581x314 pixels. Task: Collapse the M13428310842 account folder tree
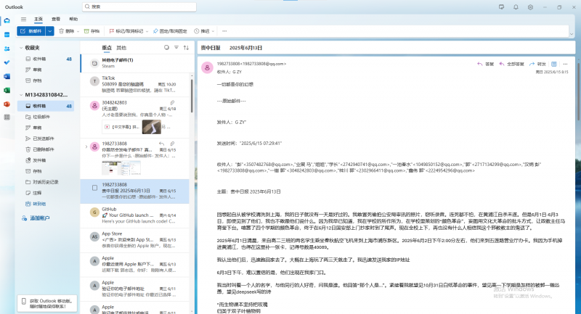21,95
